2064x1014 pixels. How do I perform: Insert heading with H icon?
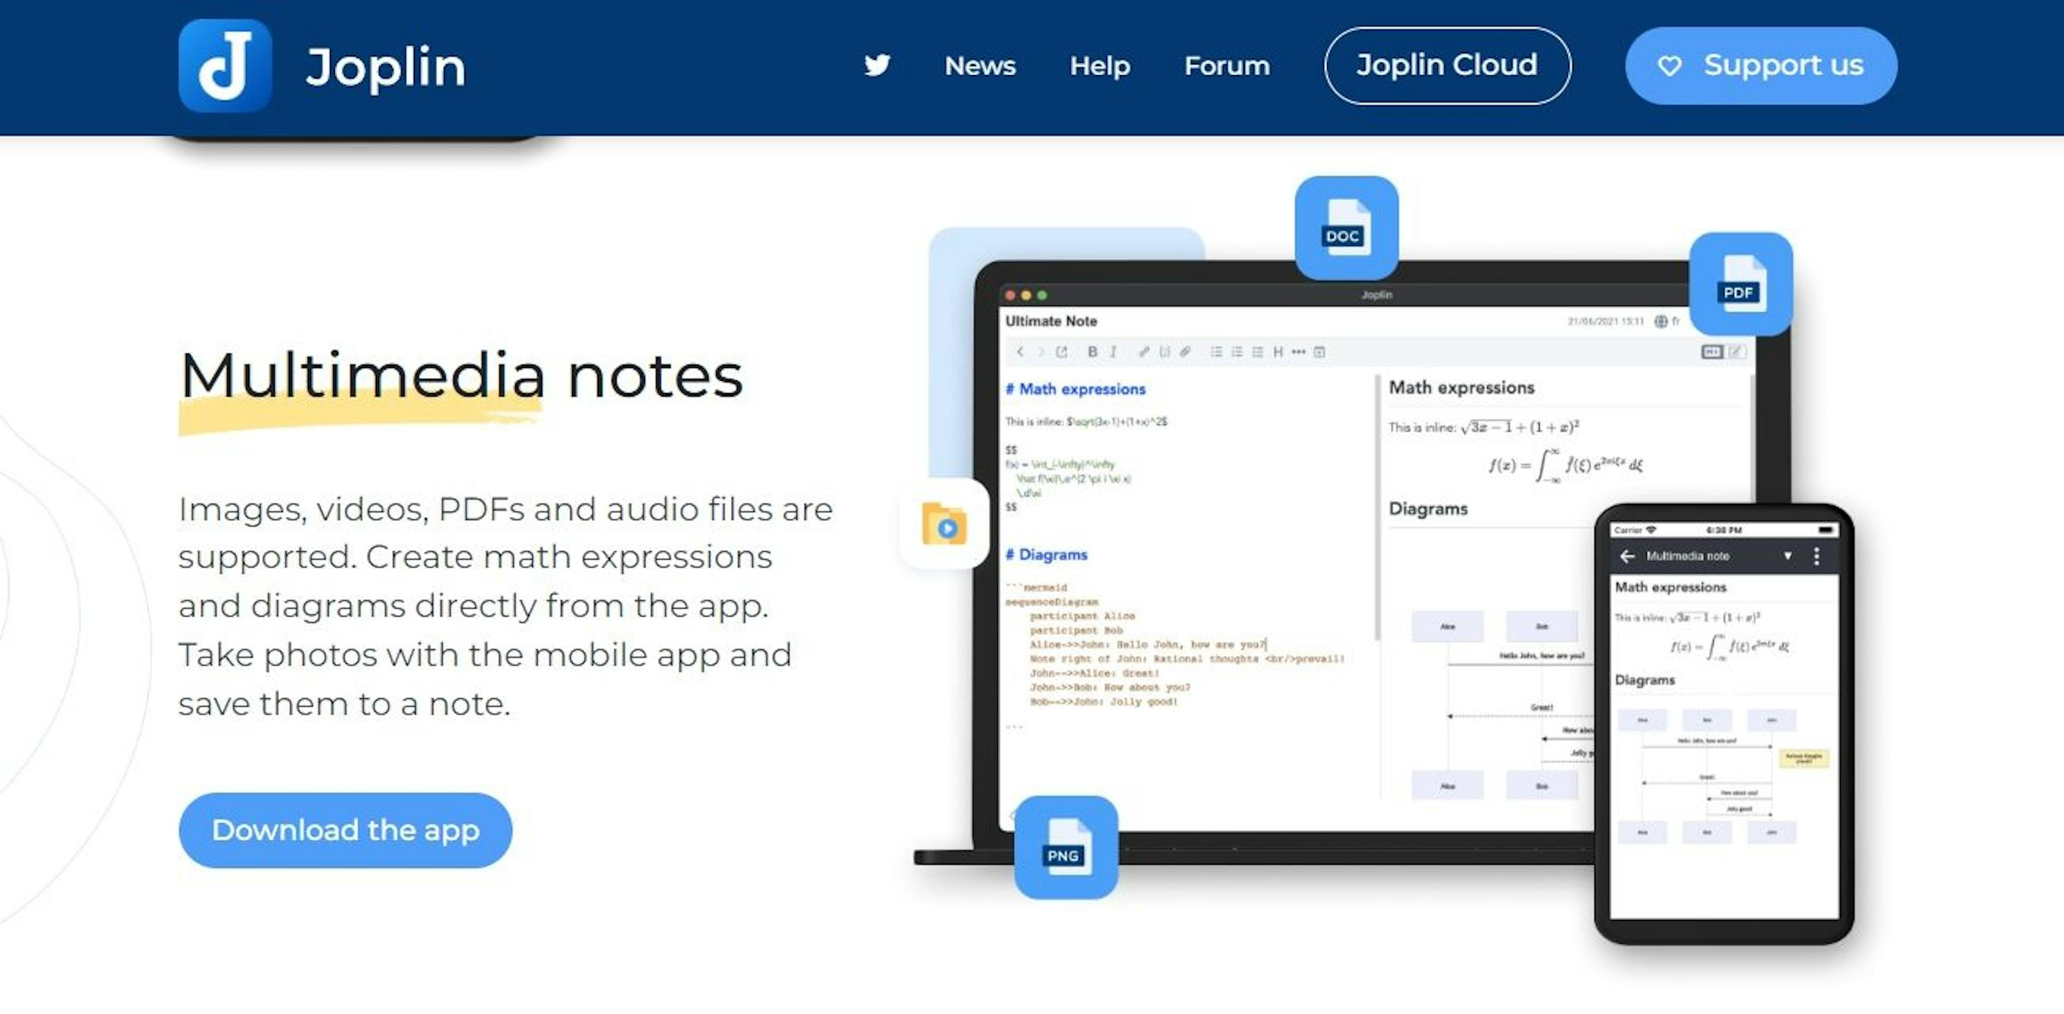1278,351
